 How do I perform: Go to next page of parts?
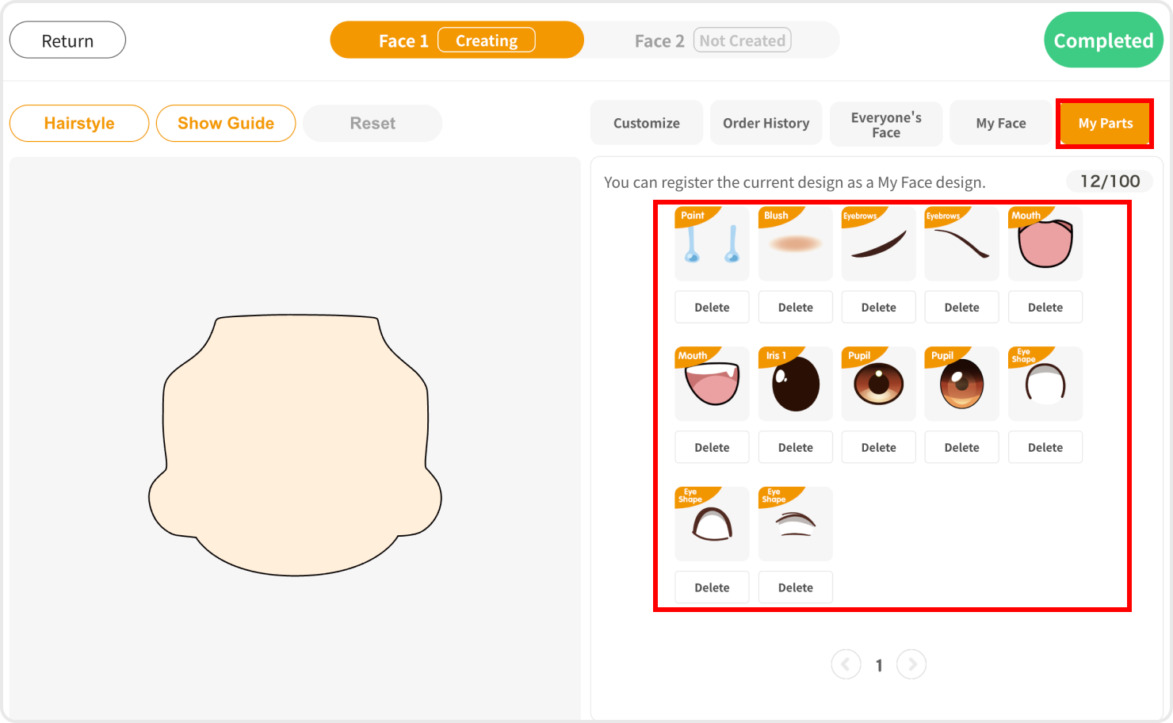[x=911, y=664]
